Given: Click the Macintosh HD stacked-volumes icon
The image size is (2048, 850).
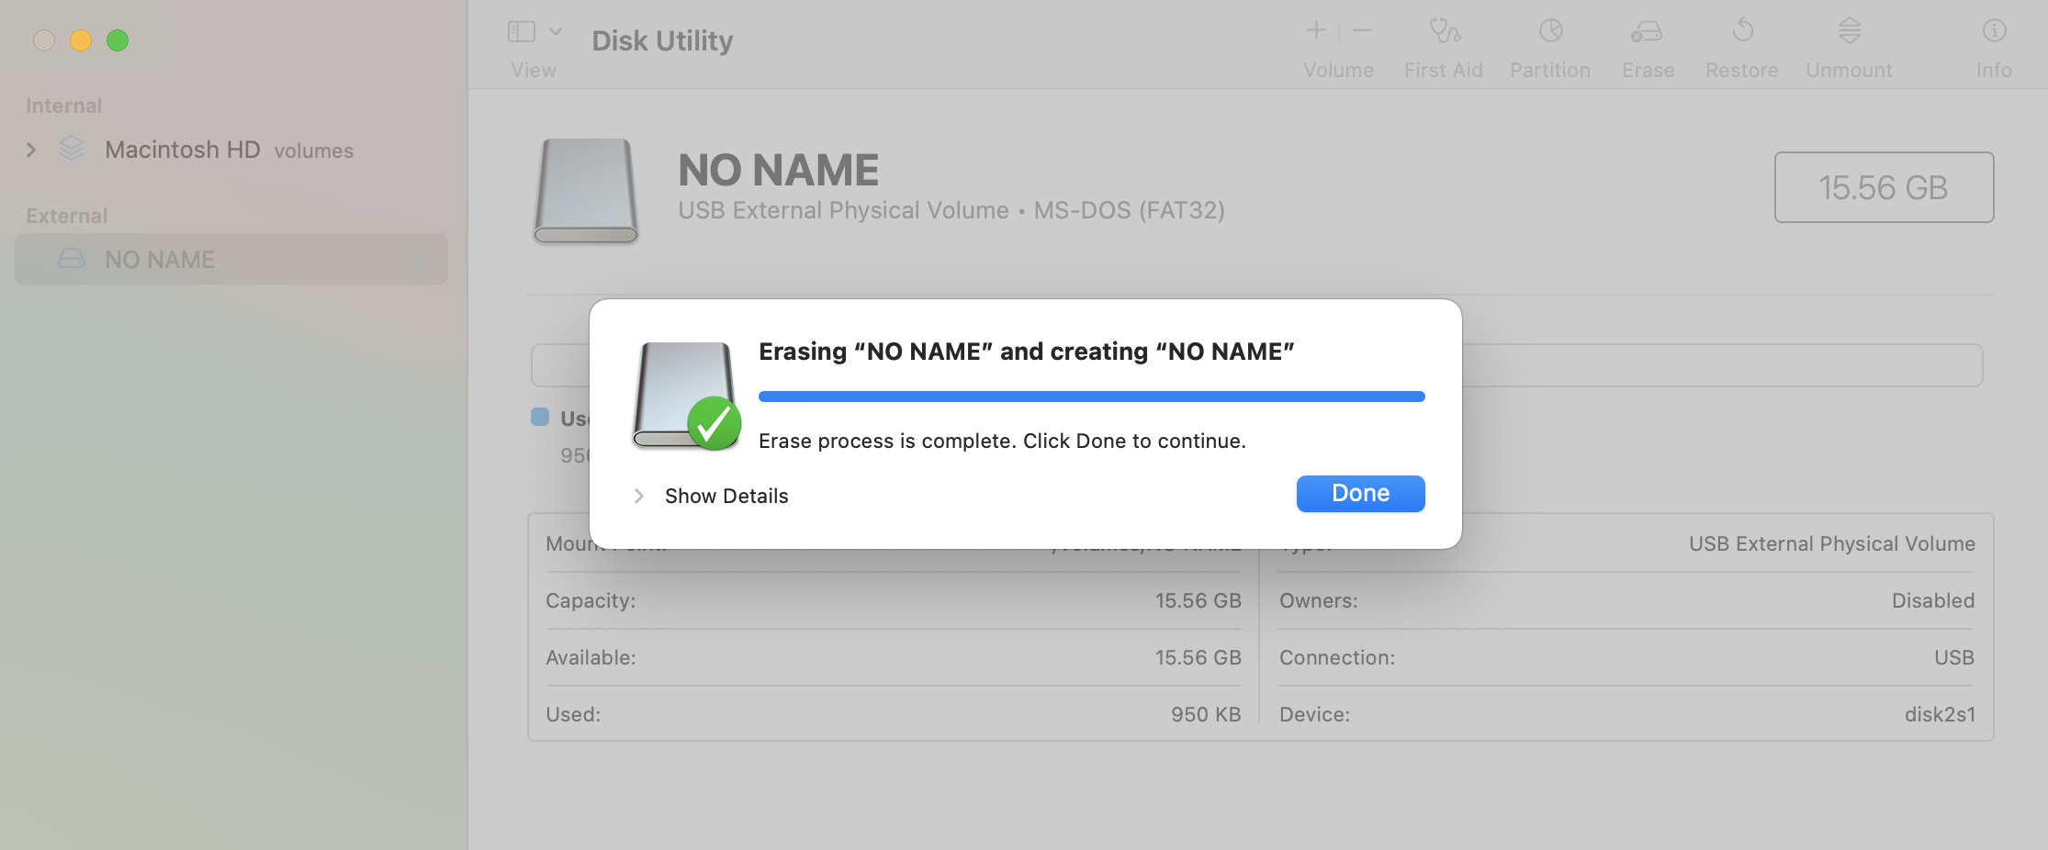Looking at the screenshot, I should click(72, 149).
